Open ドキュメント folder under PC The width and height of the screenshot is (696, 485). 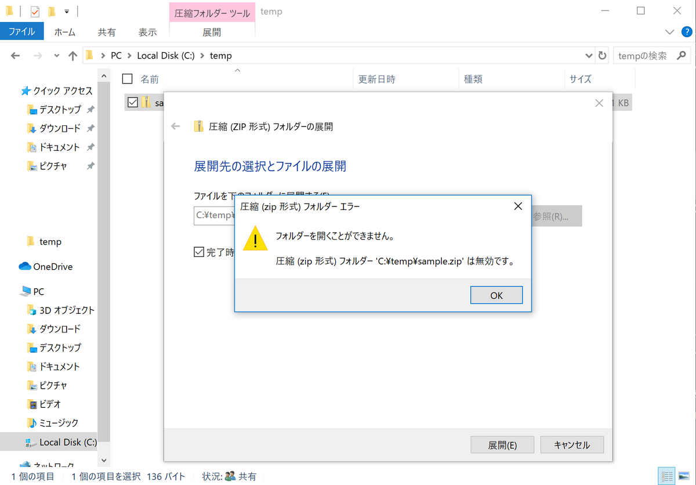[x=54, y=367]
